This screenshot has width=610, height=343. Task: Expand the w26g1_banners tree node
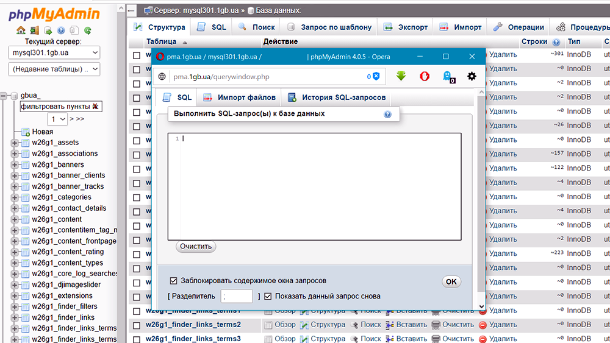coord(15,164)
